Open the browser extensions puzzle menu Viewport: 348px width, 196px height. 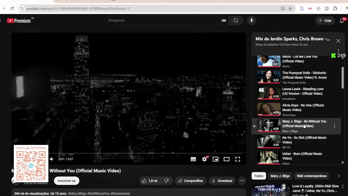335,8
